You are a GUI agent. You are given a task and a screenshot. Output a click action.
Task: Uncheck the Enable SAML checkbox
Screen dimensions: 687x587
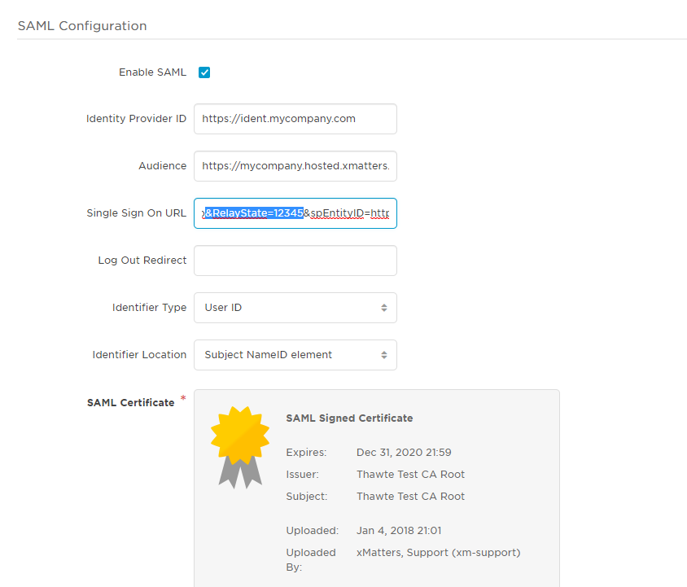[204, 72]
